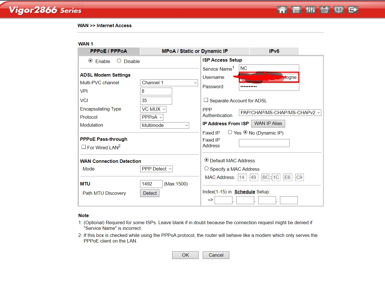
Task: Open the WAN detection Mode dropdown
Action: [x=156, y=169]
